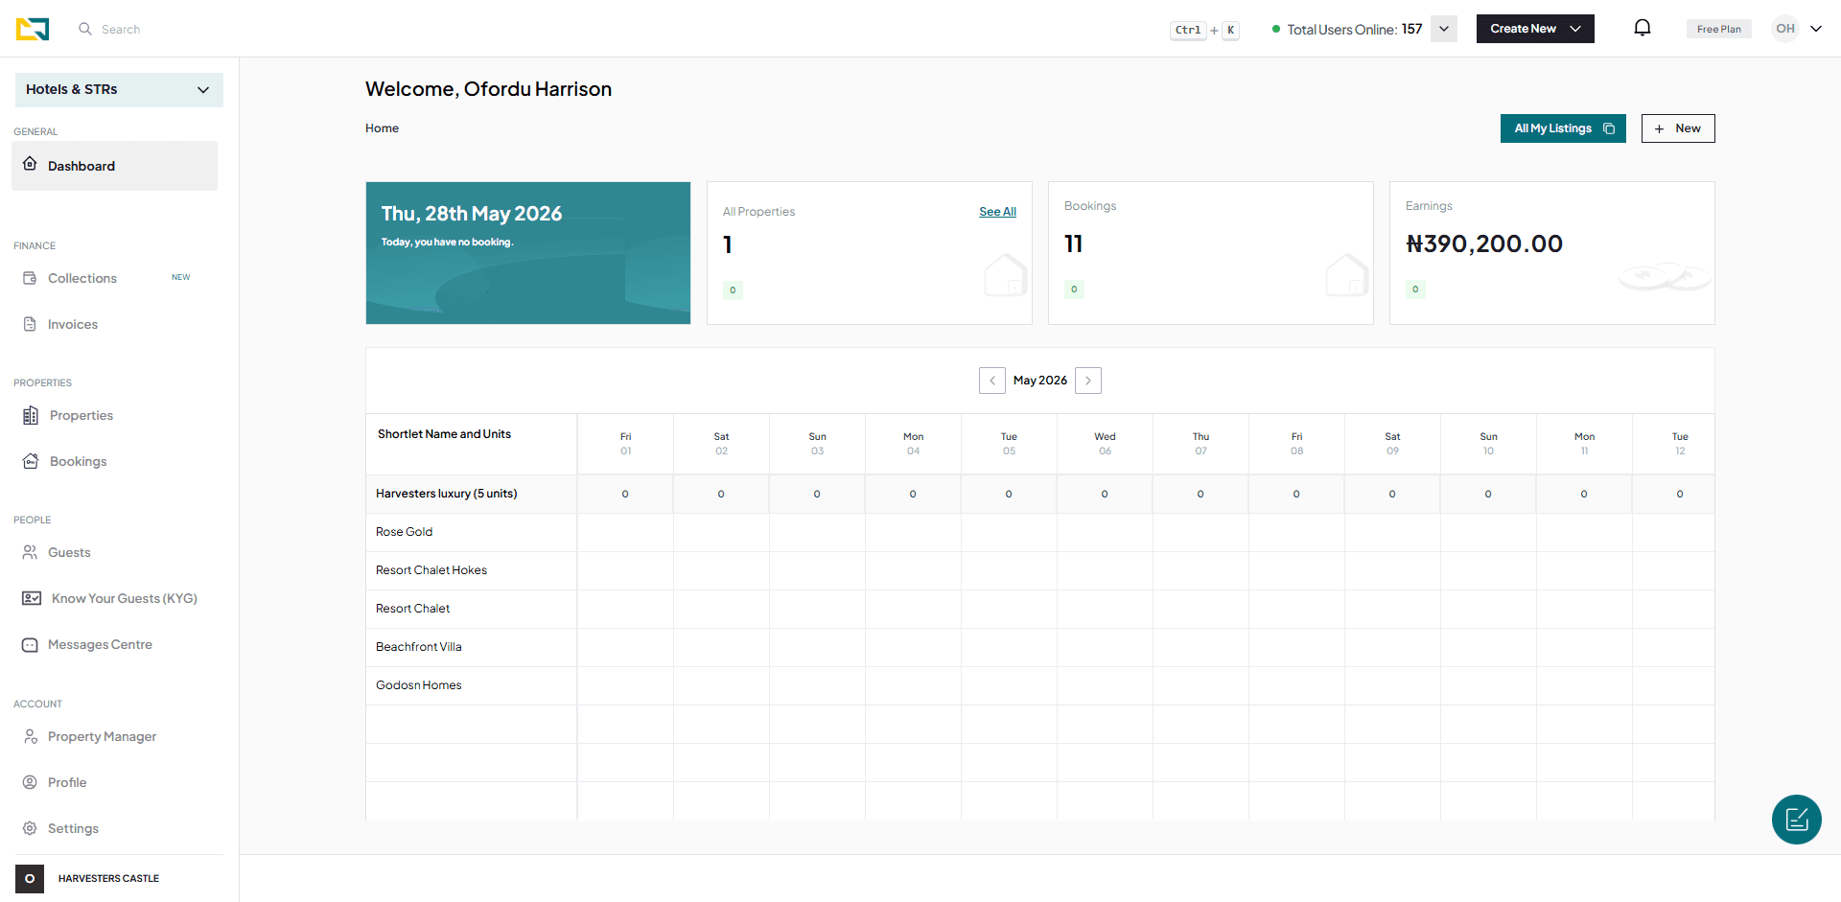1841x902 pixels.
Task: Click the Fri 01 calendar column header
Action: [x=625, y=444]
